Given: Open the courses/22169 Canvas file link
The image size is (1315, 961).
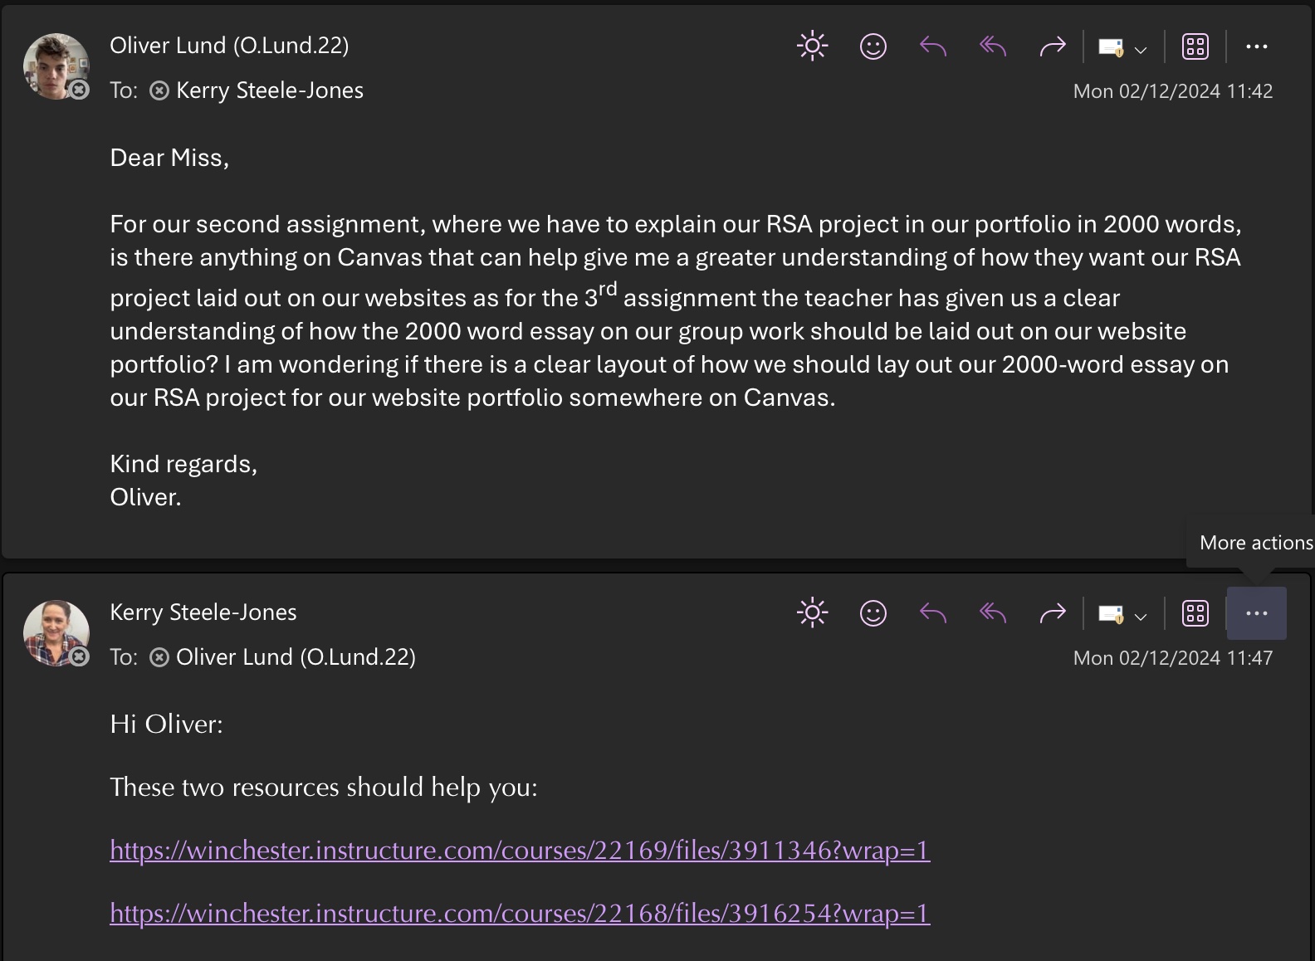Looking at the screenshot, I should 520,851.
